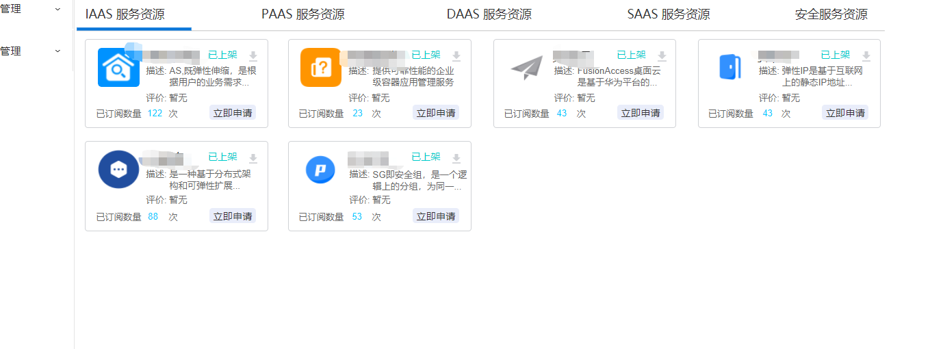Screen dimensions: 943x349
Task: Click download arrow on the 容器应用管理 card
Action: point(456,56)
